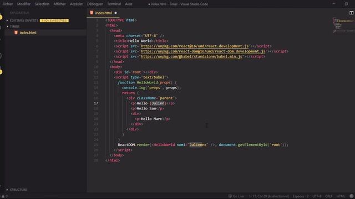This screenshot has height=199, width=355.
Task: Click getElementById in the render line
Action: [252, 145]
